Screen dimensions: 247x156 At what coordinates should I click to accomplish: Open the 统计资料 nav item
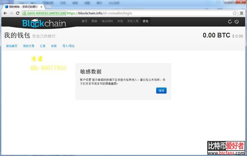coord(107,21)
